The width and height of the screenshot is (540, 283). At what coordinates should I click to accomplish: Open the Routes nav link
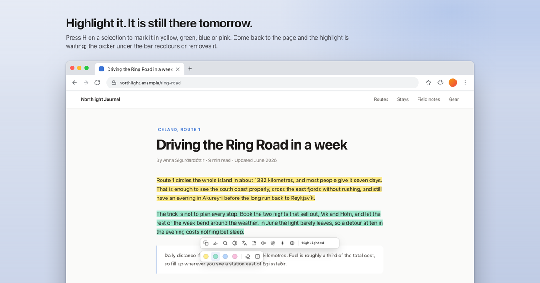[x=381, y=99]
